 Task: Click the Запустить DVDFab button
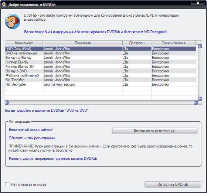pos(173,184)
